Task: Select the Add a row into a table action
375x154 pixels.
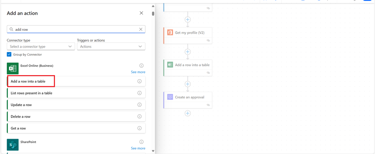Action: [x=76, y=81]
